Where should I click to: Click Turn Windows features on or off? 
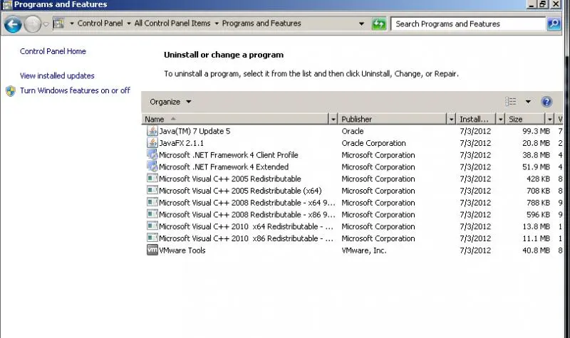75,90
